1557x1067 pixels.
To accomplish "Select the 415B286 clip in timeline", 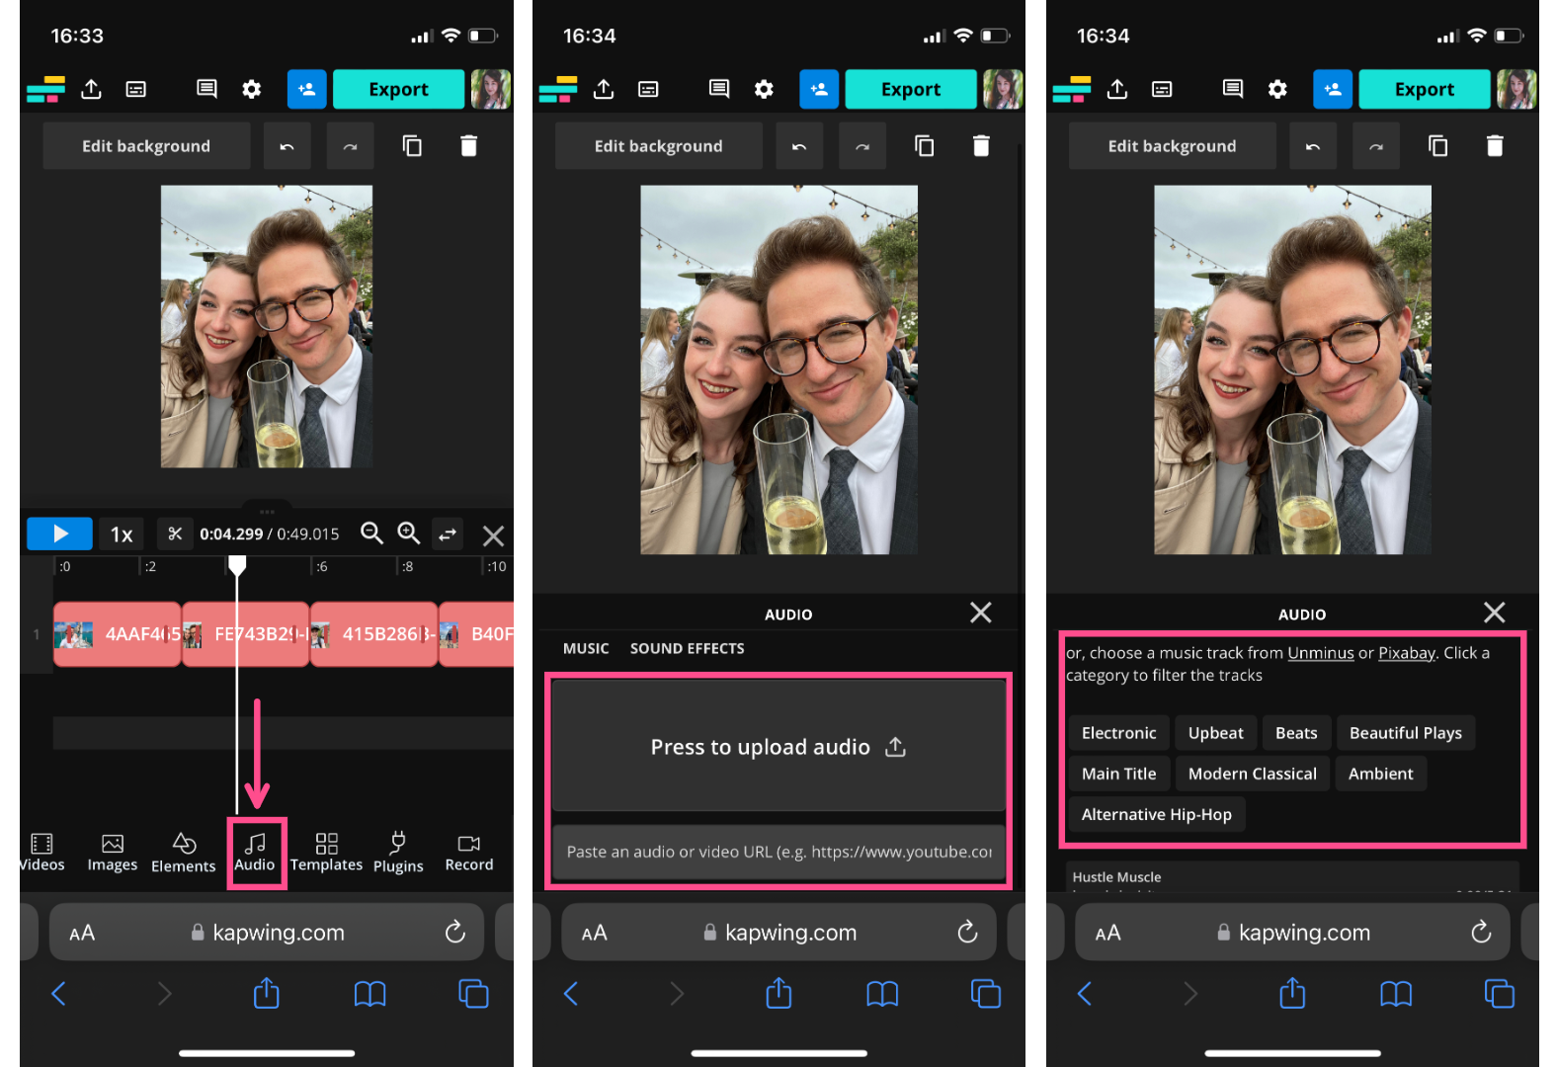I will (374, 634).
